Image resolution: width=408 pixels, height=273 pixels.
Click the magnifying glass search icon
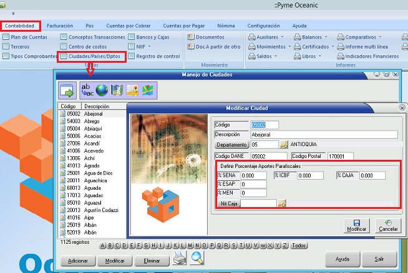coord(197,257)
